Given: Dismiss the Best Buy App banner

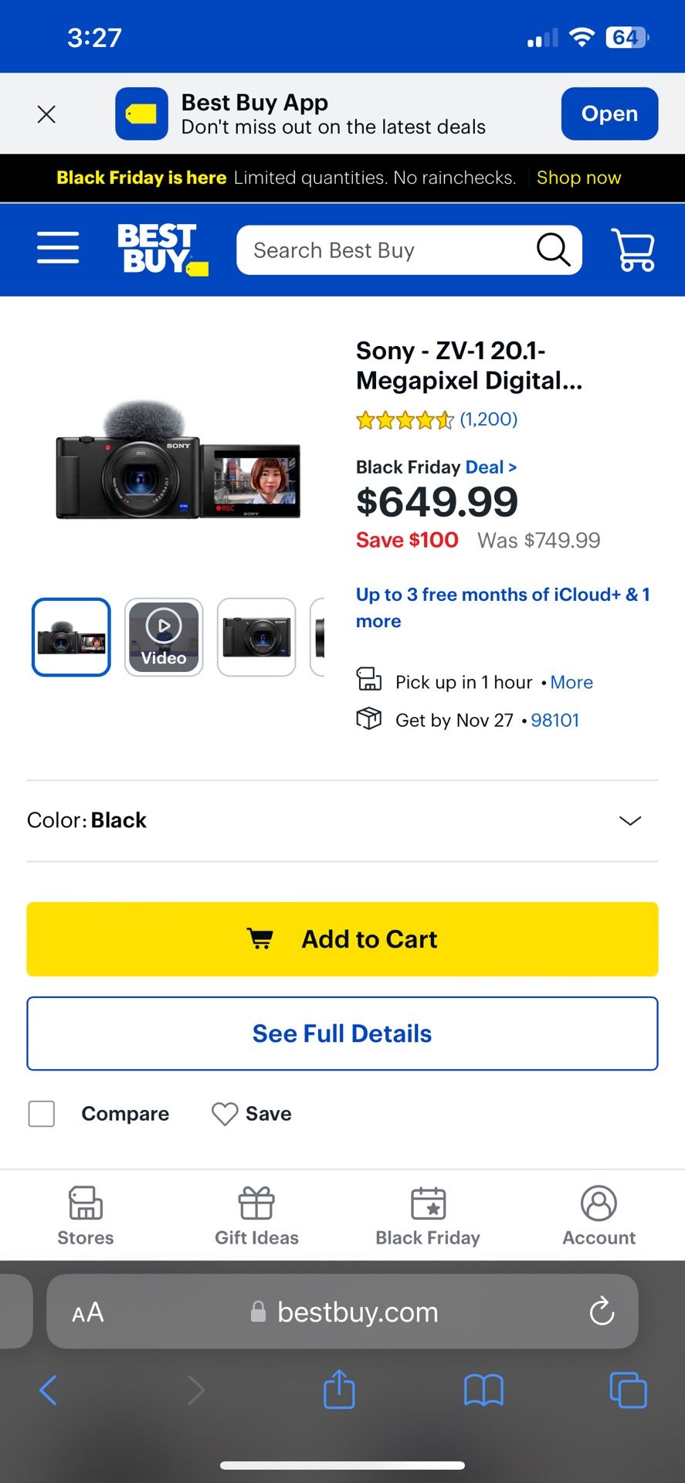Looking at the screenshot, I should coord(46,114).
